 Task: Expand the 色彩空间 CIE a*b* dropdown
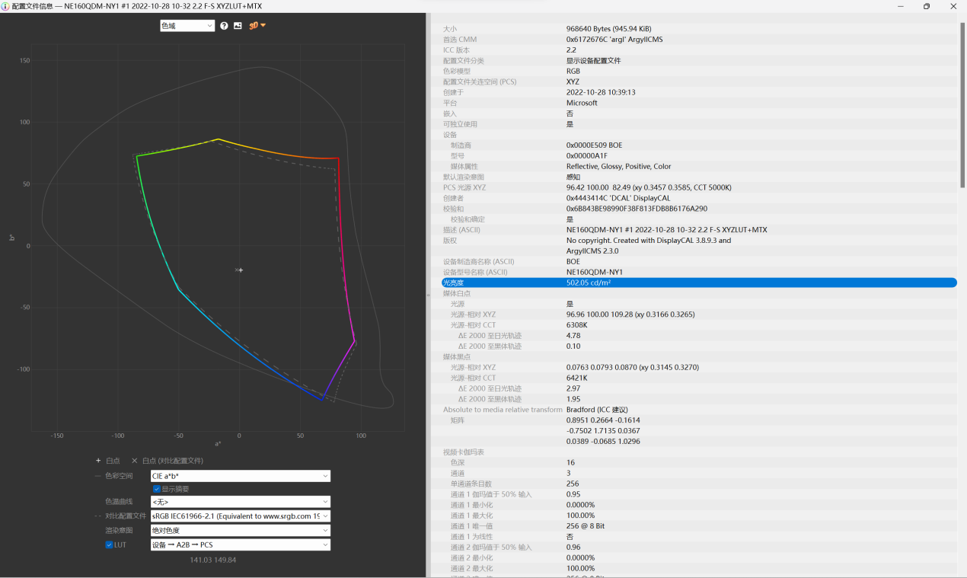pyautogui.click(x=240, y=476)
